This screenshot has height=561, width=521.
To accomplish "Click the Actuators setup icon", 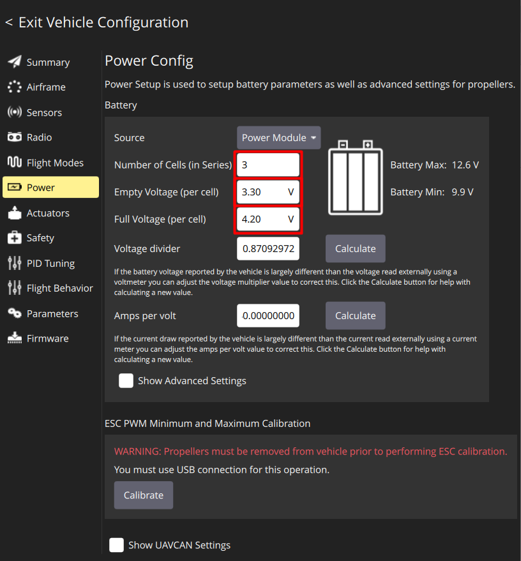I will point(13,213).
